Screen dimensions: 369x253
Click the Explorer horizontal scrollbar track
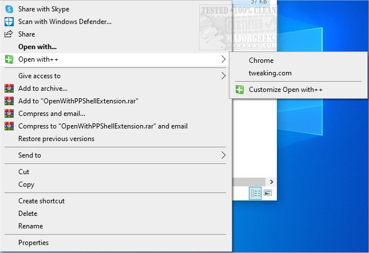click(x=249, y=182)
